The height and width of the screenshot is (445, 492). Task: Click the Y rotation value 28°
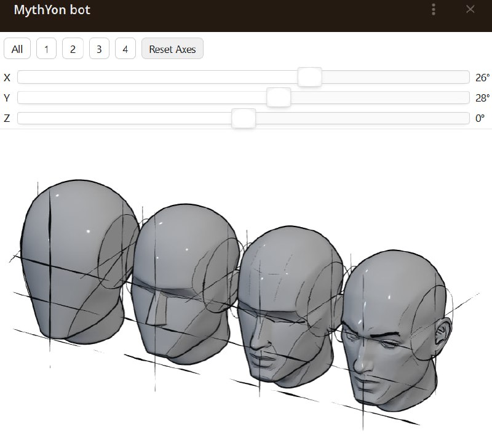pos(482,98)
